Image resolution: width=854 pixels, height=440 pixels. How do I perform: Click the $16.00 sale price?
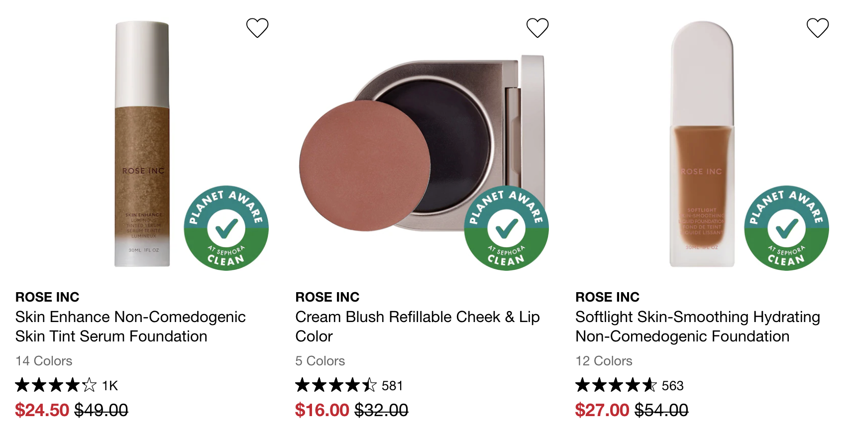click(x=322, y=410)
